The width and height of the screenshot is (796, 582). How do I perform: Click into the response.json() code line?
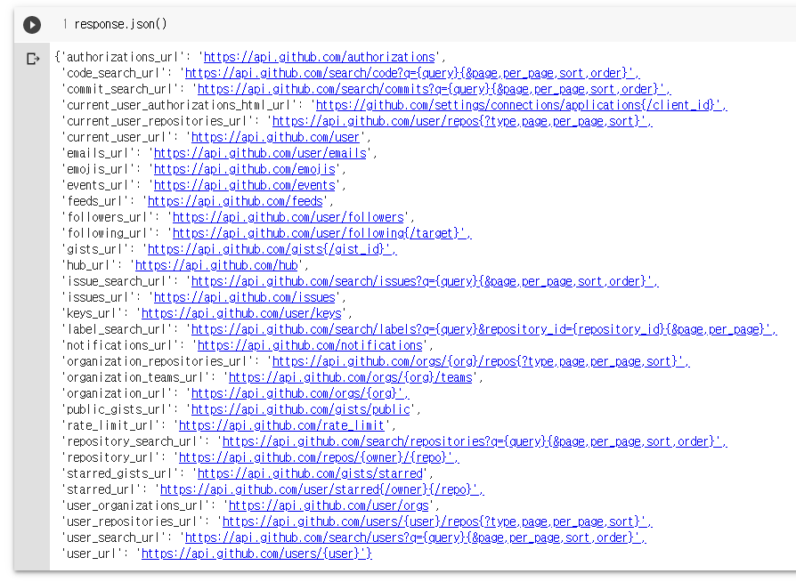coord(120,24)
